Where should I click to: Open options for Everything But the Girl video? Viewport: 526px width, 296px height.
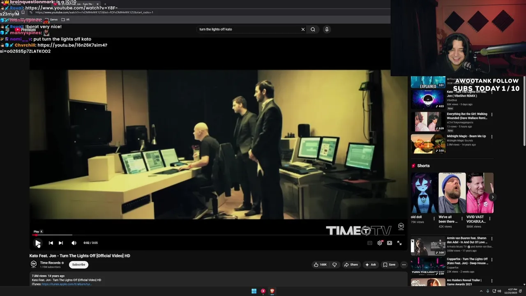[x=492, y=115]
